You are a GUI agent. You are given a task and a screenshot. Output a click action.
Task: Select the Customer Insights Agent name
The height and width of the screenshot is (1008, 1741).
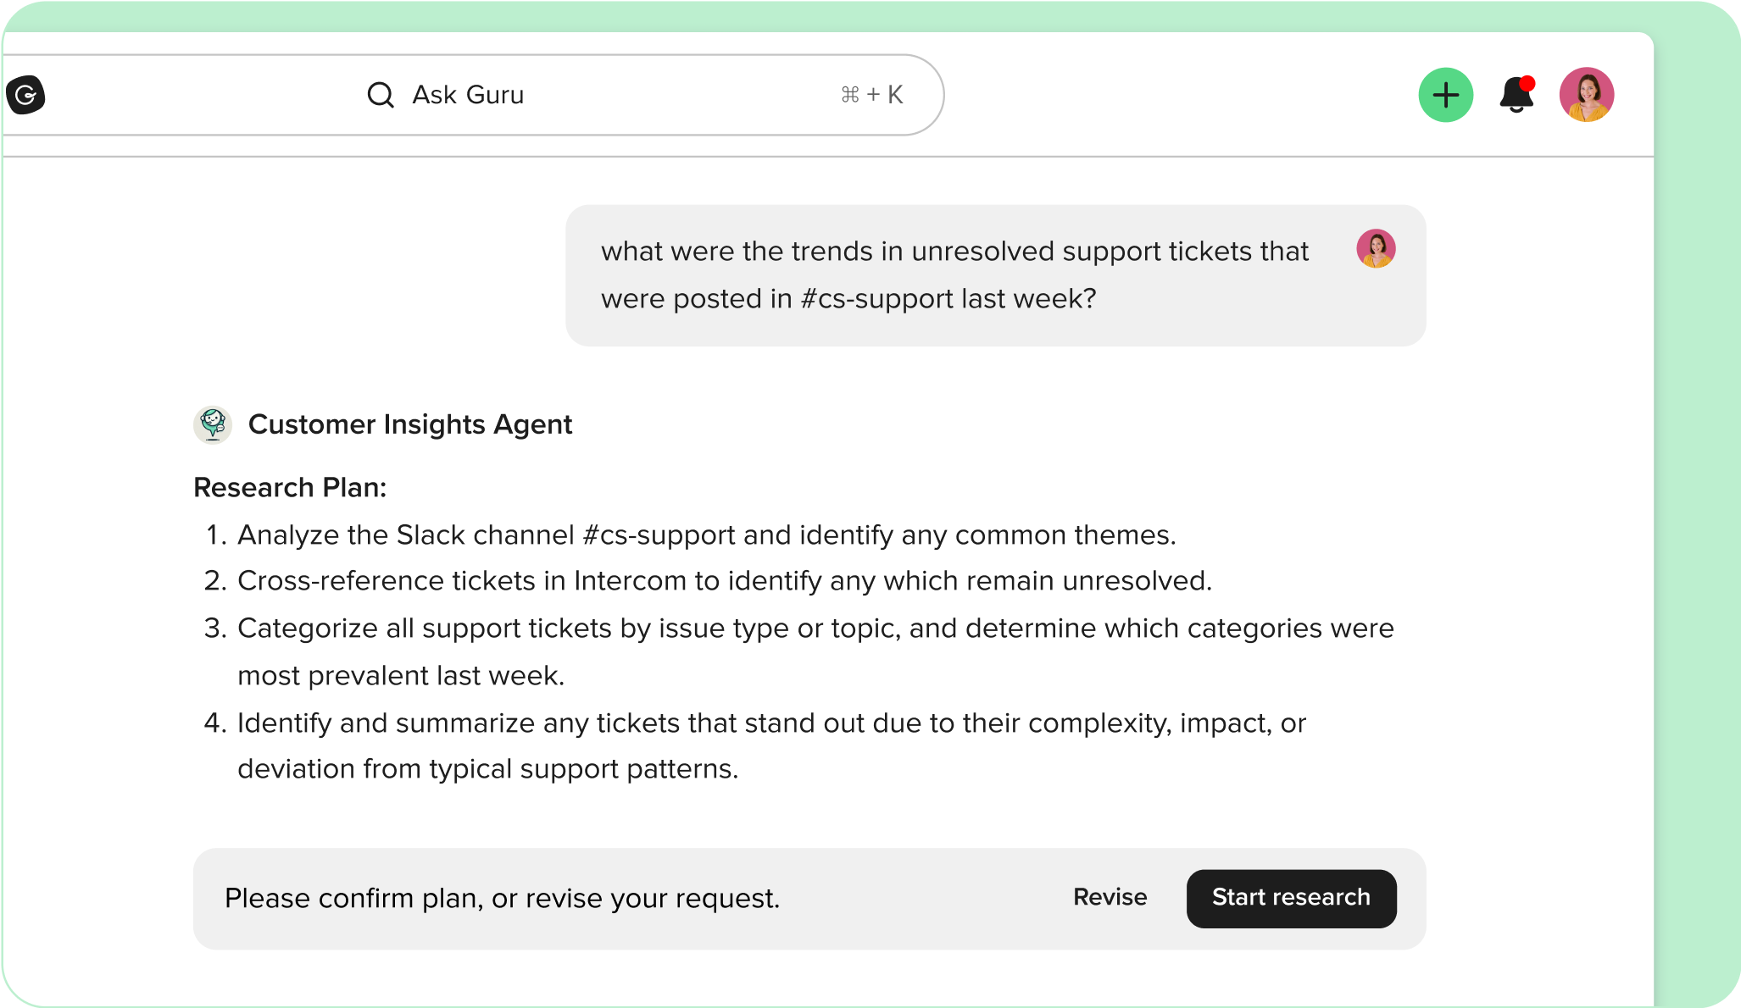(410, 424)
